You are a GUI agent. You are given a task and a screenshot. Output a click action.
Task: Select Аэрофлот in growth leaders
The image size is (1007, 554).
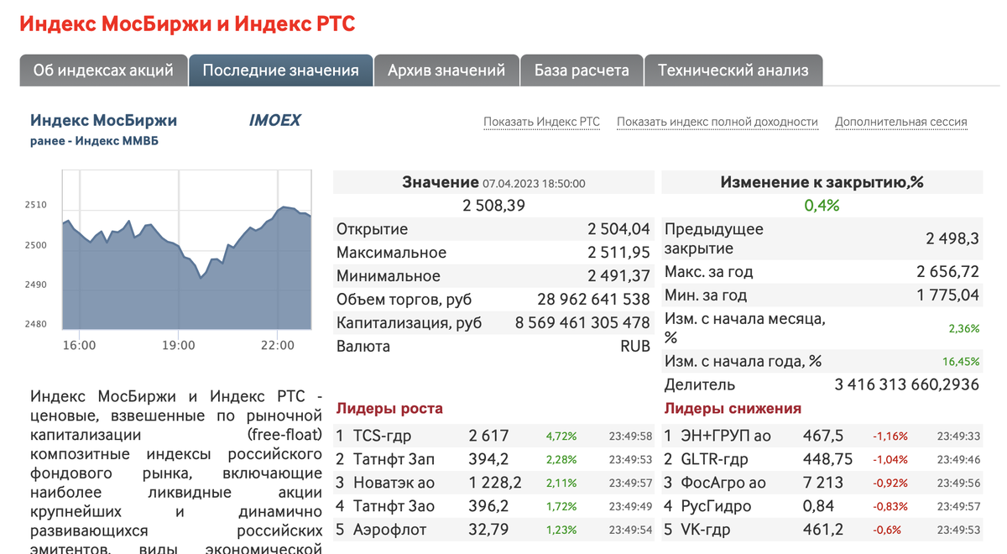tap(389, 530)
